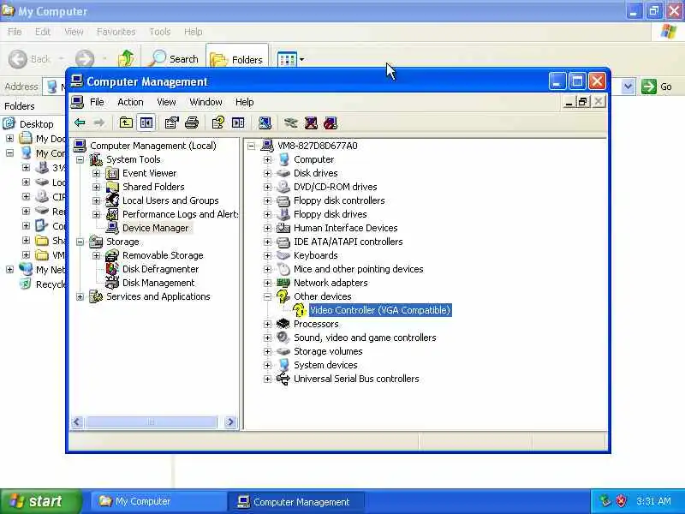Collapse the VM8-827D8D677A0 root node

(251, 146)
